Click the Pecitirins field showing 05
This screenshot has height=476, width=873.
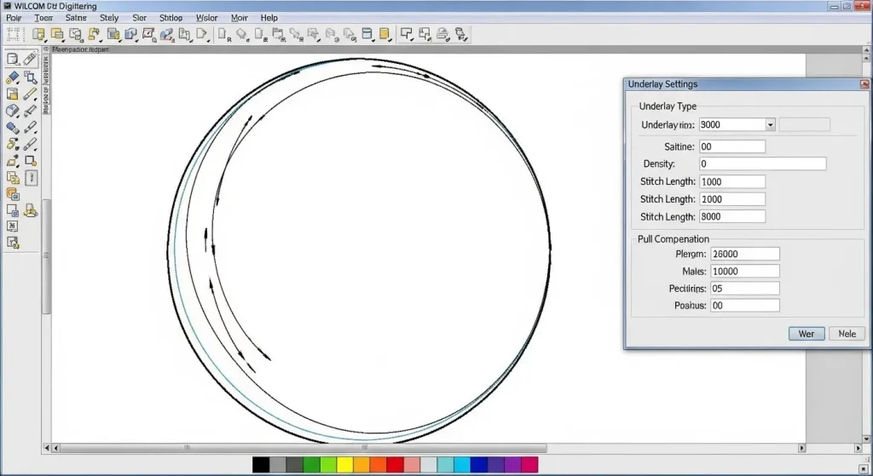click(x=745, y=289)
